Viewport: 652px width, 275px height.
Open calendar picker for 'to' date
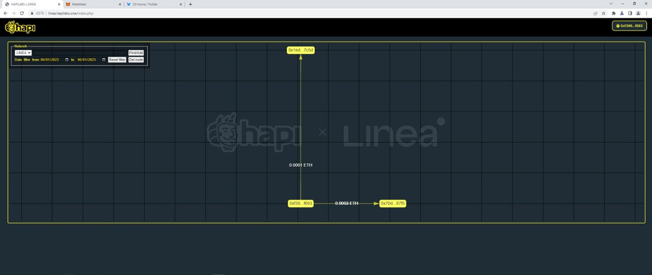[104, 60]
